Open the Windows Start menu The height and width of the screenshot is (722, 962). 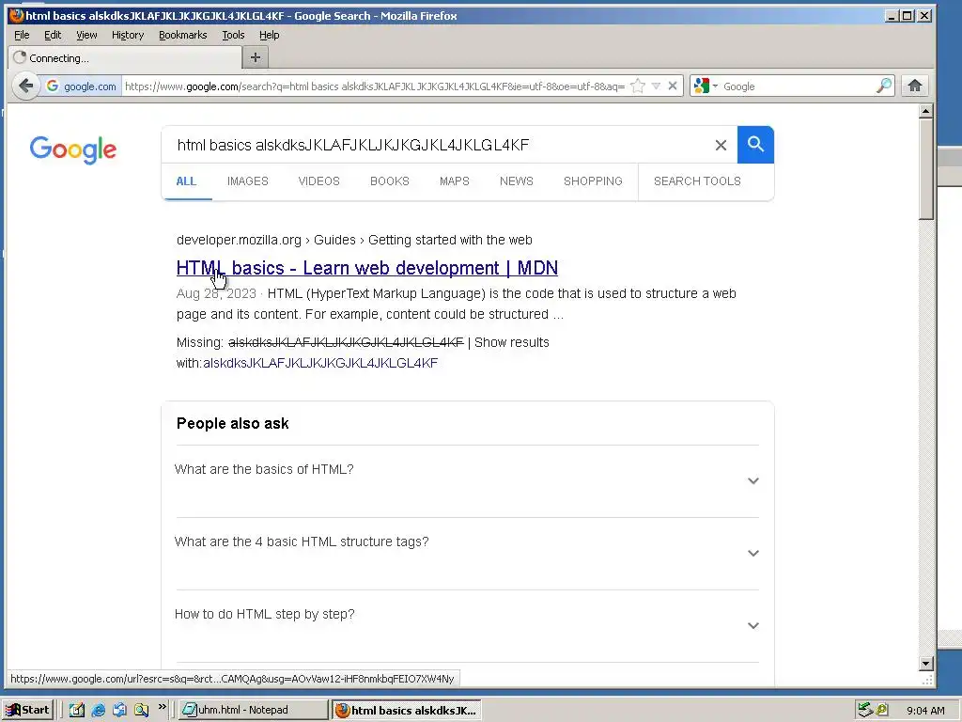pyautogui.click(x=28, y=710)
